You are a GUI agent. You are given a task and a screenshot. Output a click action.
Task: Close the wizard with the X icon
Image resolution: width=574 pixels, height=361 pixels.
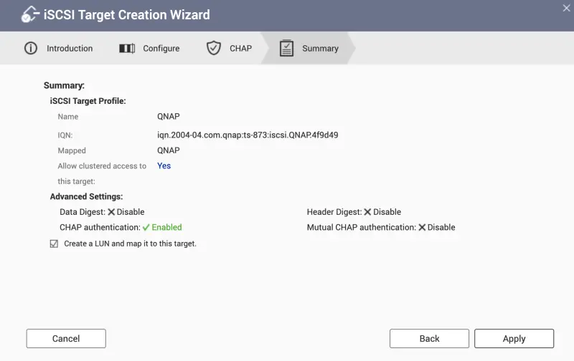coord(566,8)
